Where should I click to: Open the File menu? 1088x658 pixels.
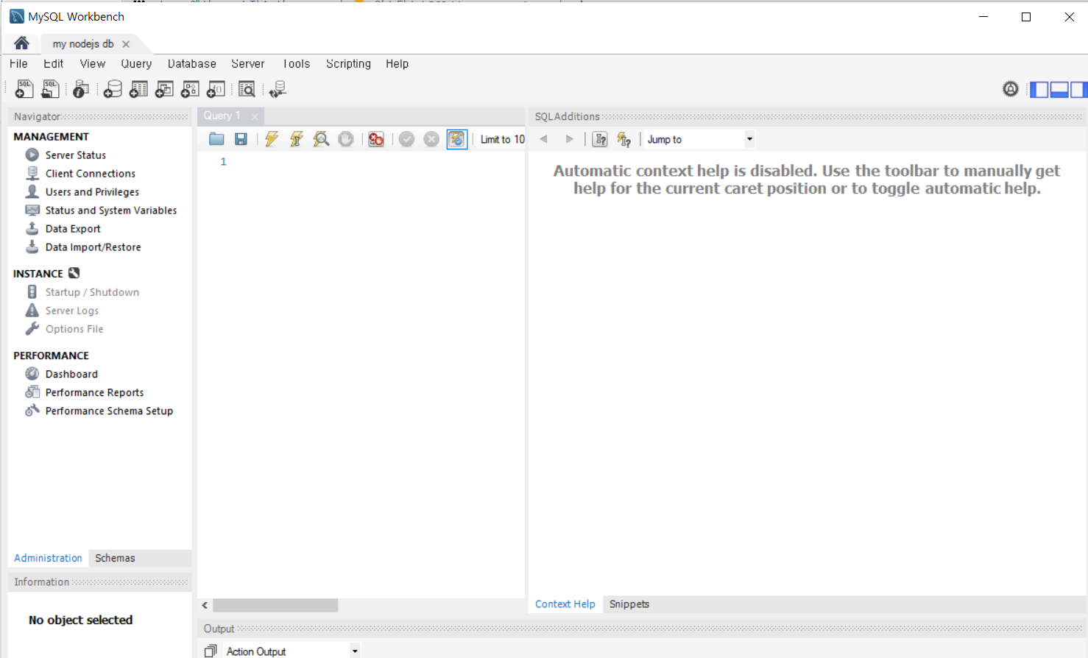coord(18,64)
